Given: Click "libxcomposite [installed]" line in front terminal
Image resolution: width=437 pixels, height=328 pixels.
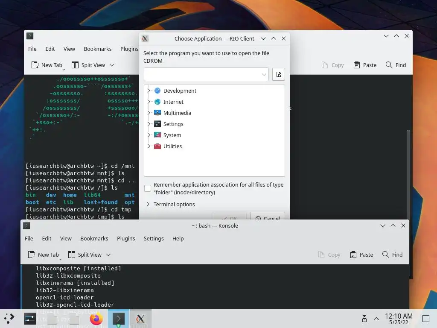Looking at the screenshot, I should pyautogui.click(x=79, y=268).
